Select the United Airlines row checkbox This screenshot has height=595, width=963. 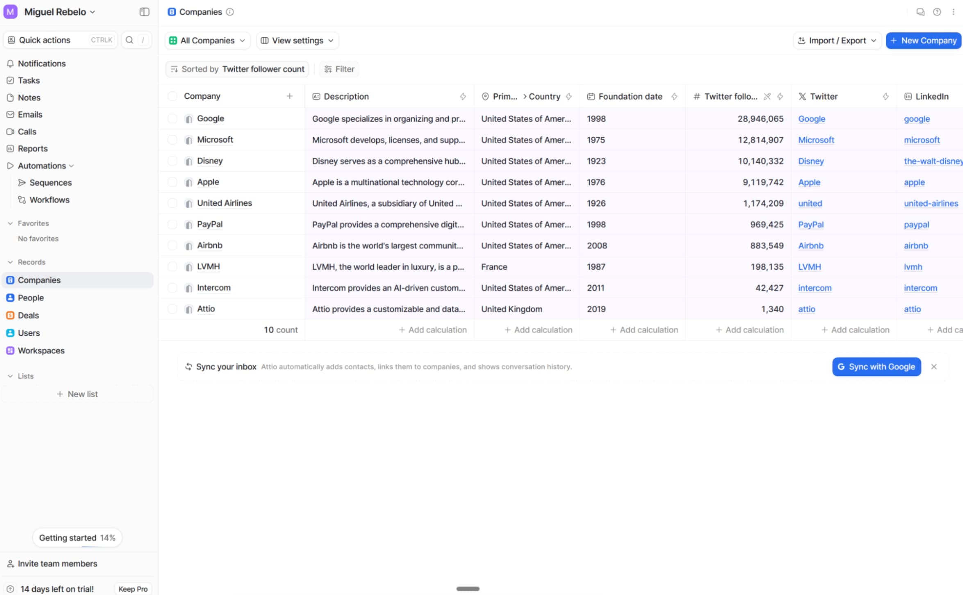click(x=173, y=203)
